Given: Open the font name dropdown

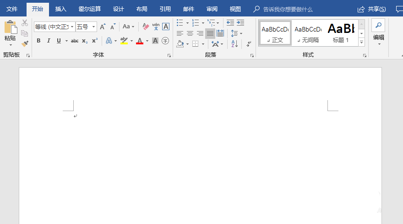Looking at the screenshot, I should [72, 27].
